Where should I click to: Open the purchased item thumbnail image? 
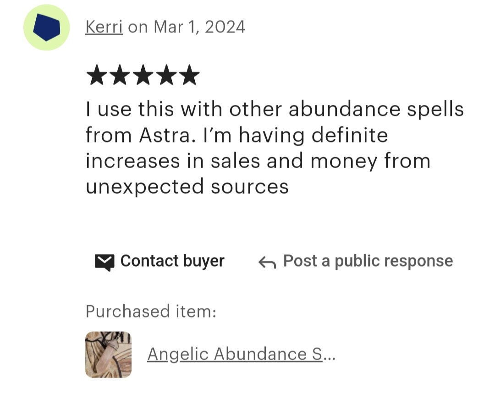pos(108,355)
